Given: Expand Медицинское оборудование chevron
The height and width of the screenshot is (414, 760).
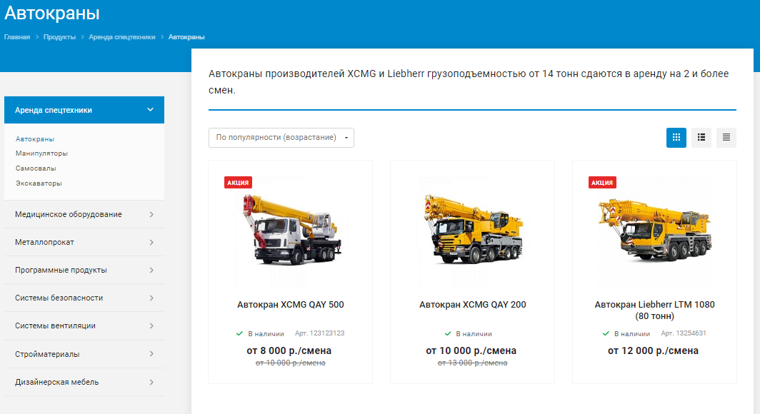Looking at the screenshot, I should click(151, 215).
